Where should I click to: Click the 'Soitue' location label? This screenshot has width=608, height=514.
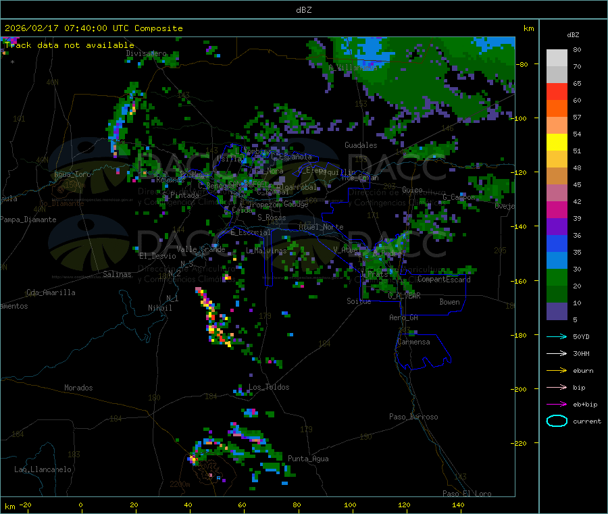pos(359,301)
